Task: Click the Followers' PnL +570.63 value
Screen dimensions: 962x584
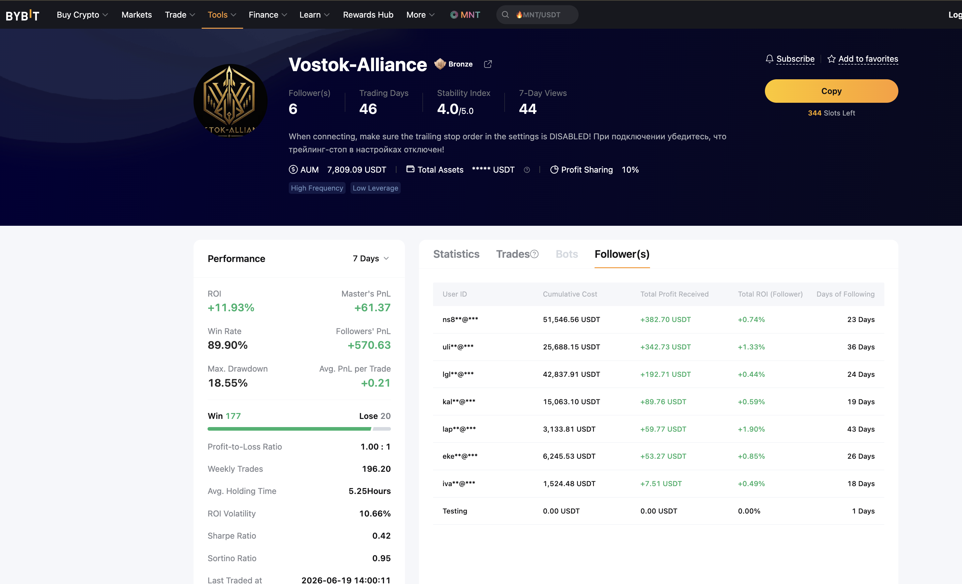Action: [x=369, y=345]
